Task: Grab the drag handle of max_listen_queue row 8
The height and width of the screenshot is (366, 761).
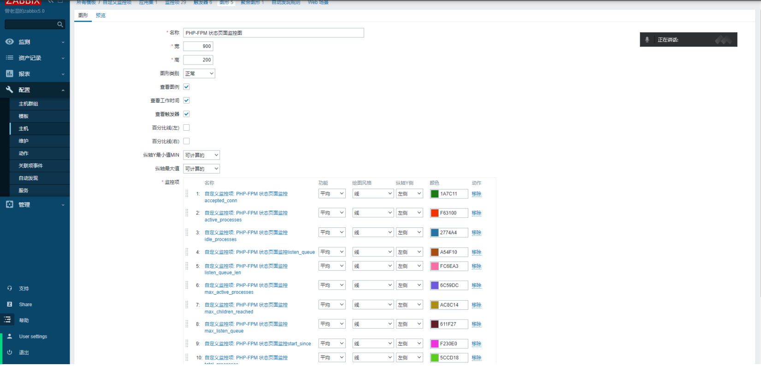Action: pyautogui.click(x=187, y=324)
